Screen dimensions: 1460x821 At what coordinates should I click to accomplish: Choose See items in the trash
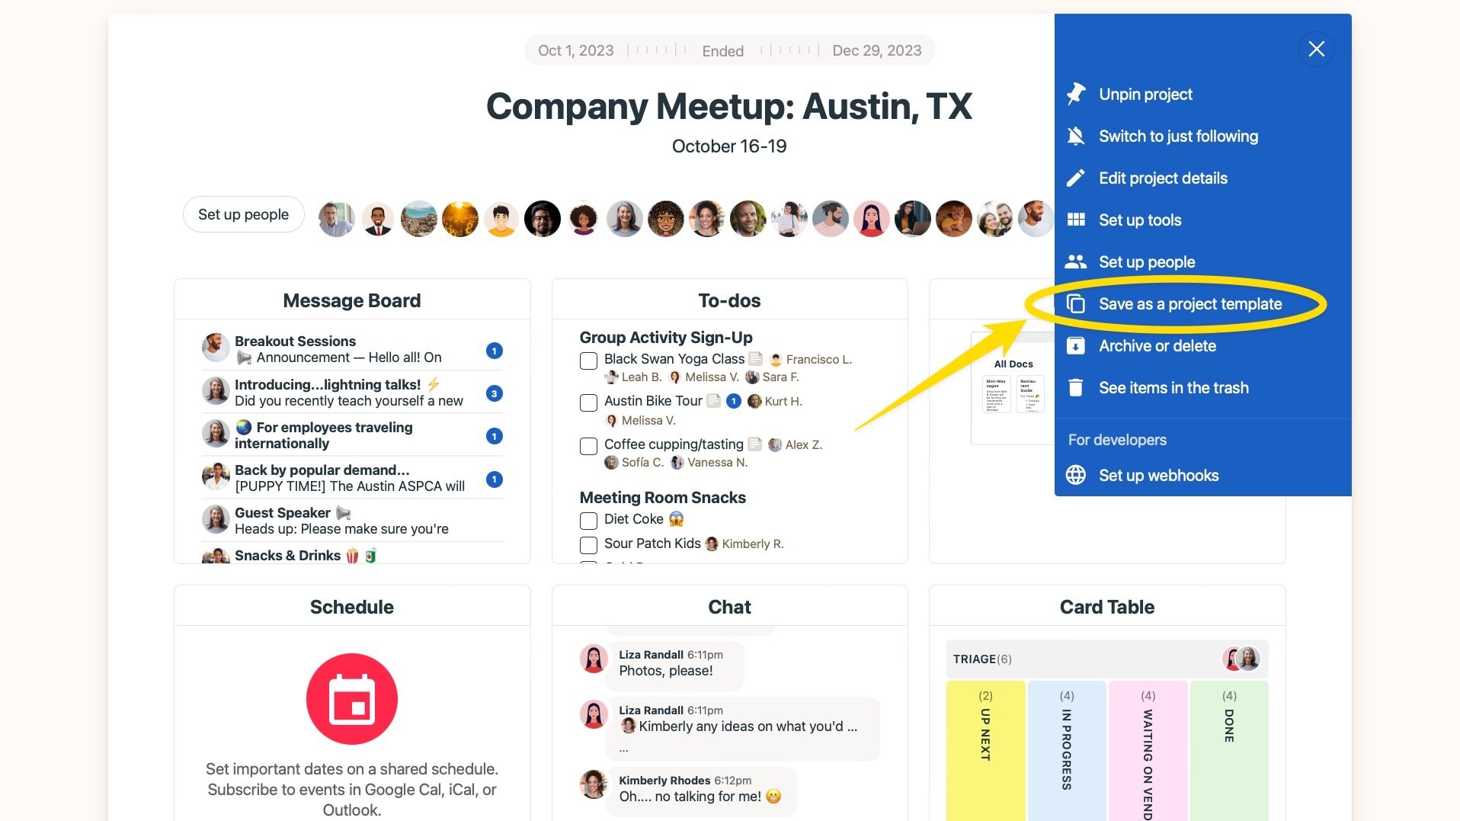pos(1173,387)
